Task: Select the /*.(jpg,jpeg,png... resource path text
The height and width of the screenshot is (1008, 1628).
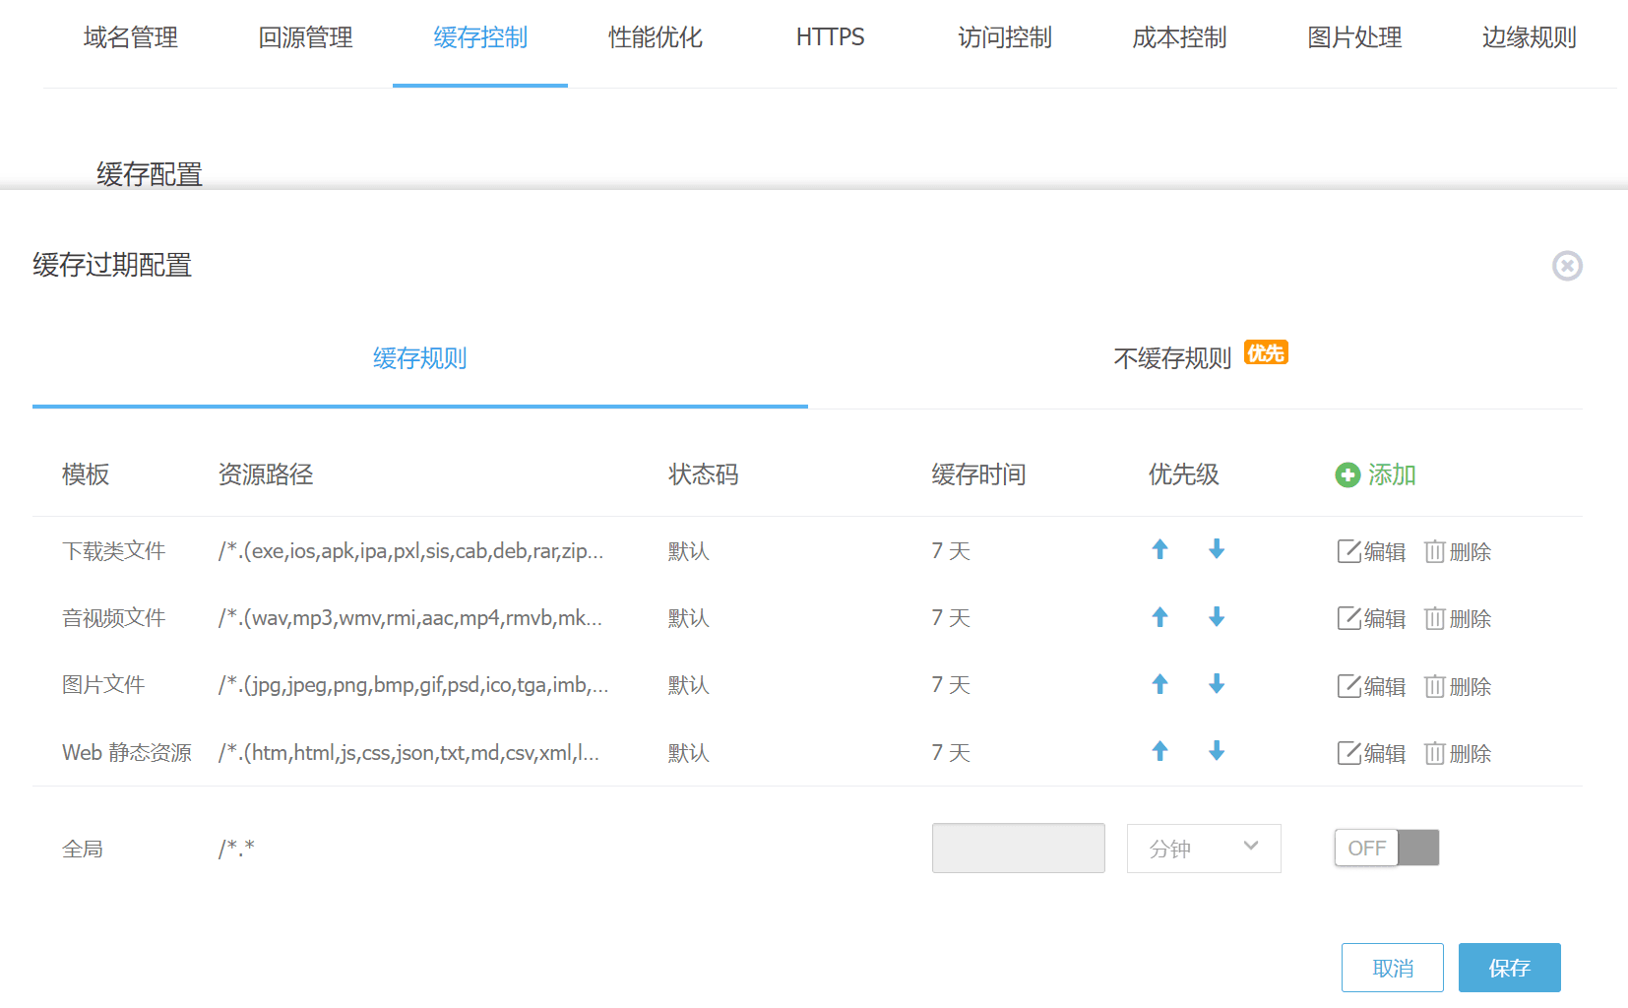Action: coord(413,685)
